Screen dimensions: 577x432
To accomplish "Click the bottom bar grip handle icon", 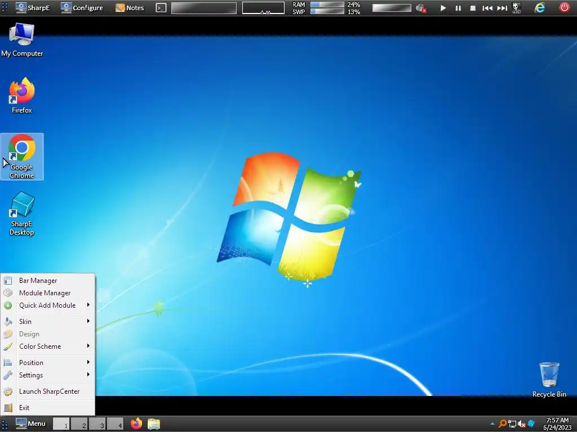I will pos(5,424).
